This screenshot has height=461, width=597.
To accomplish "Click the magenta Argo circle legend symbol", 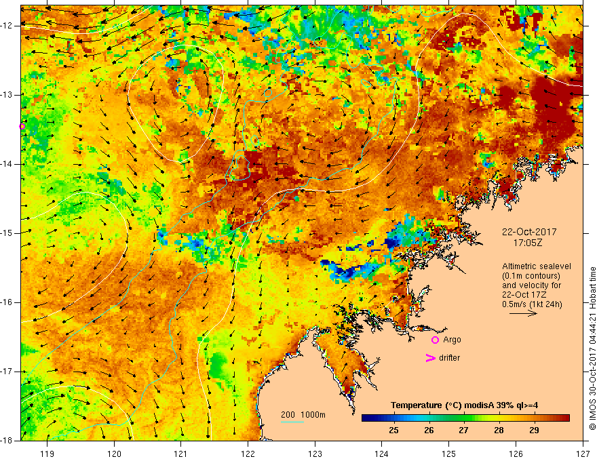I will click(435, 340).
